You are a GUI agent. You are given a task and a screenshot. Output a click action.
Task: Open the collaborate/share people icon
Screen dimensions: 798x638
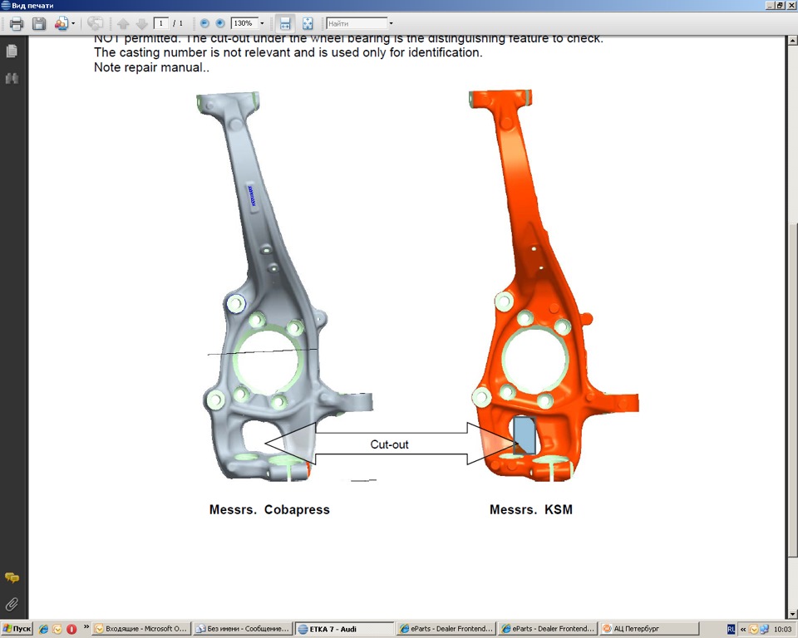pyautogui.click(x=61, y=23)
